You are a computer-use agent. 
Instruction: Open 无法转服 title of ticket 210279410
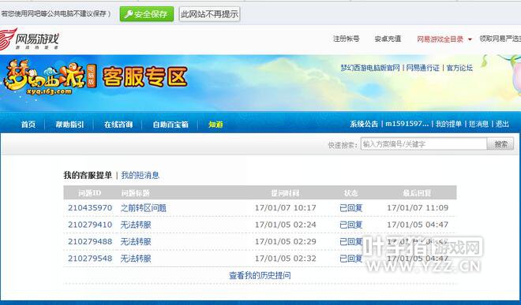136,225
